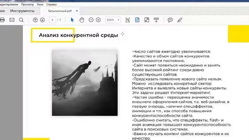Fit one full page icon
The image size is (249, 140).
137,20
